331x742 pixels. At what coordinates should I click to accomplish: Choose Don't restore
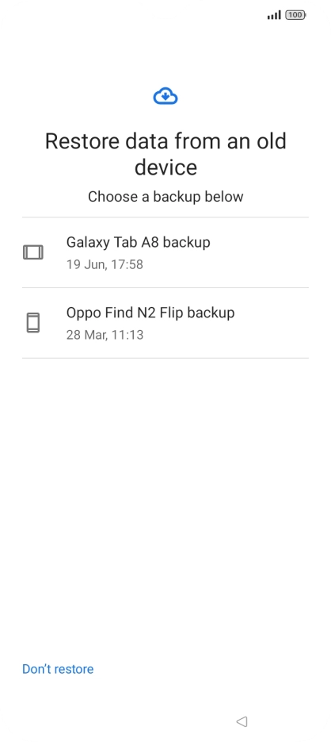58,669
